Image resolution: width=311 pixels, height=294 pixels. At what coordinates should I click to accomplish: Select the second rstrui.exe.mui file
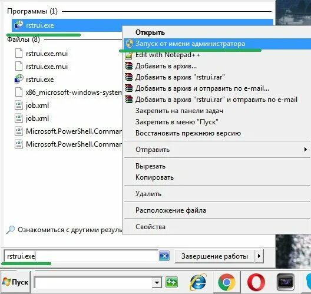pyautogui.click(x=47, y=66)
